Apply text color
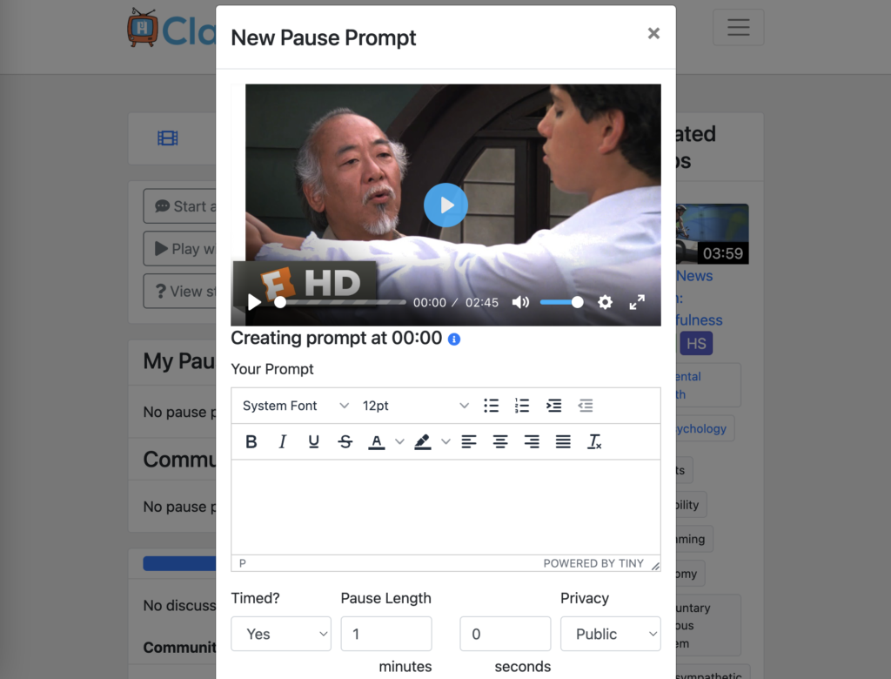Screen dimensions: 891x679 click(x=376, y=442)
